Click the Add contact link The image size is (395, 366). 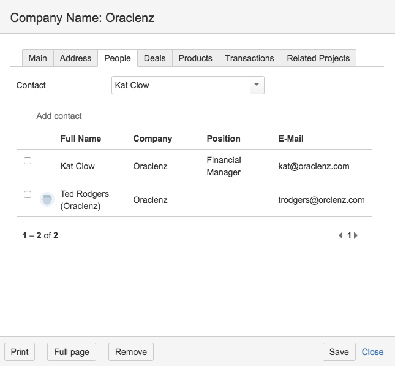59,116
